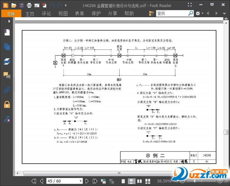Click the folder search icon beside 查找
This screenshot has height=186, width=230.
click(x=151, y=13)
